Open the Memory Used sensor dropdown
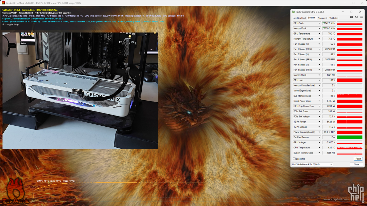This screenshot has width=367, height=206. pyautogui.click(x=319, y=75)
